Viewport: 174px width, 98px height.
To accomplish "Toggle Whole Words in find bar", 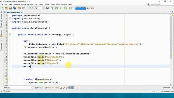I will [64, 88].
